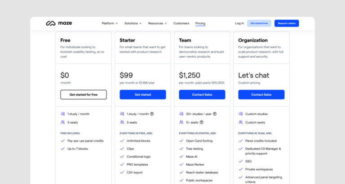This screenshot has width=345, height=184.
Task: Go to the Customers page
Action: 181,23
